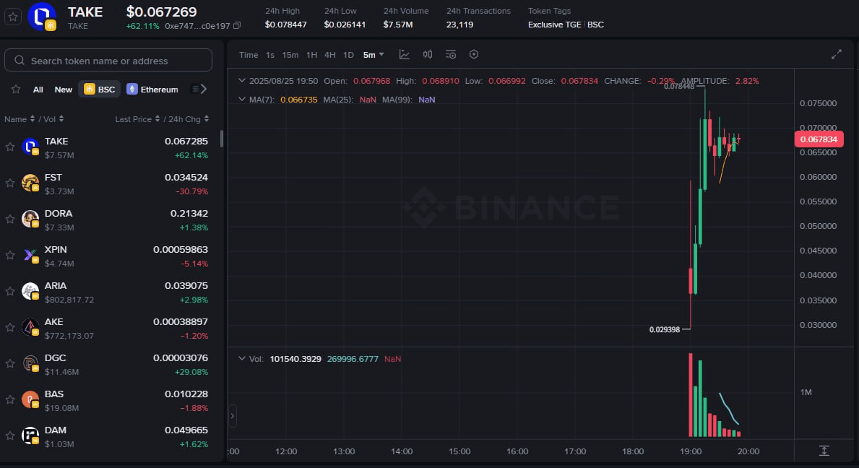Click current price label 0.067834
The width and height of the screenshot is (859, 468).
[819, 139]
